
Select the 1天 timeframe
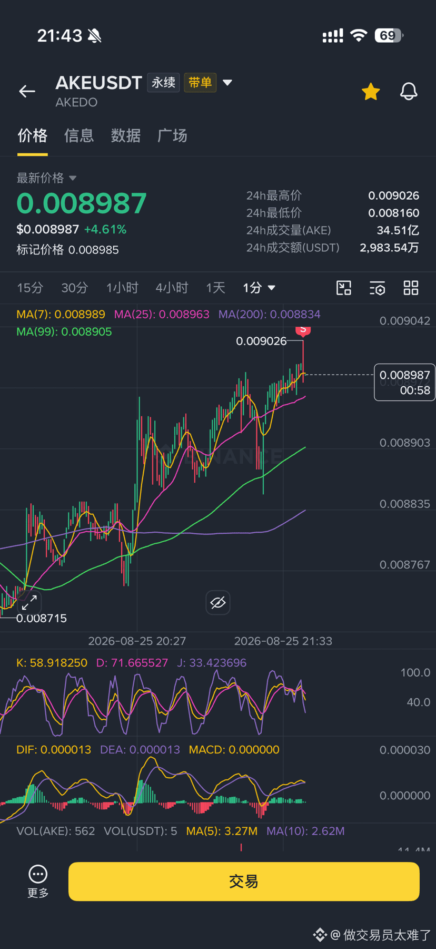[x=215, y=288]
